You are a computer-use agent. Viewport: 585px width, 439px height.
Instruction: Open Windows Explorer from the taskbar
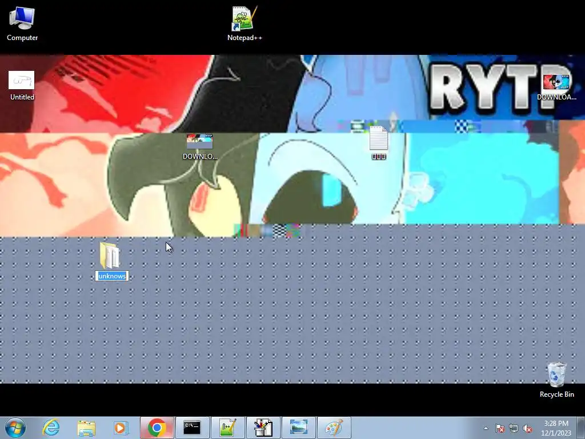(x=86, y=428)
